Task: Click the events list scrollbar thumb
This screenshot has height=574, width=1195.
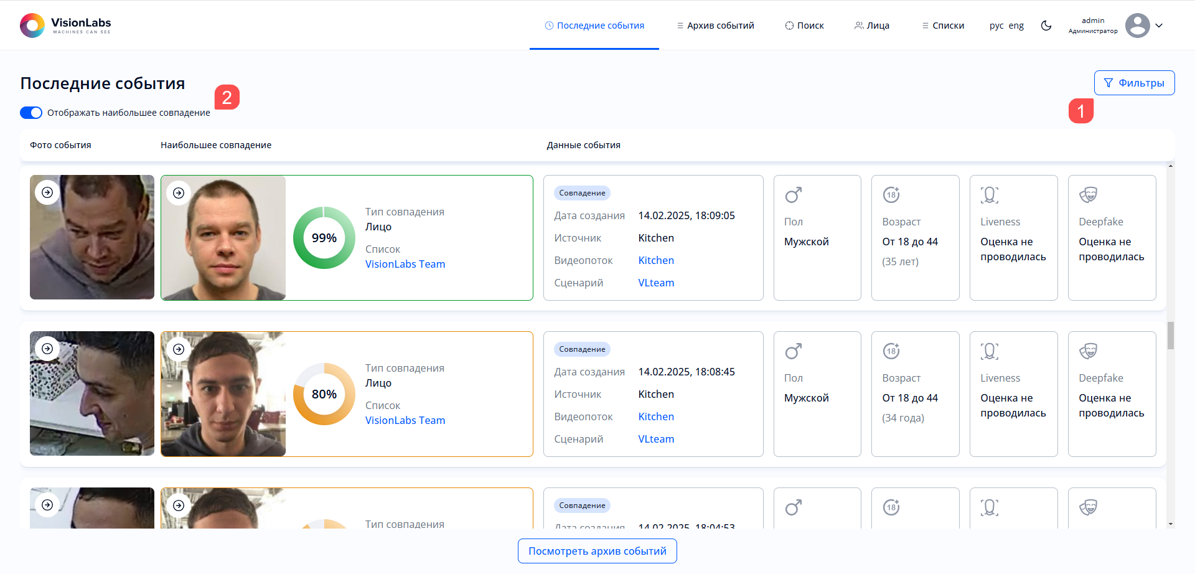Action: point(1171,336)
